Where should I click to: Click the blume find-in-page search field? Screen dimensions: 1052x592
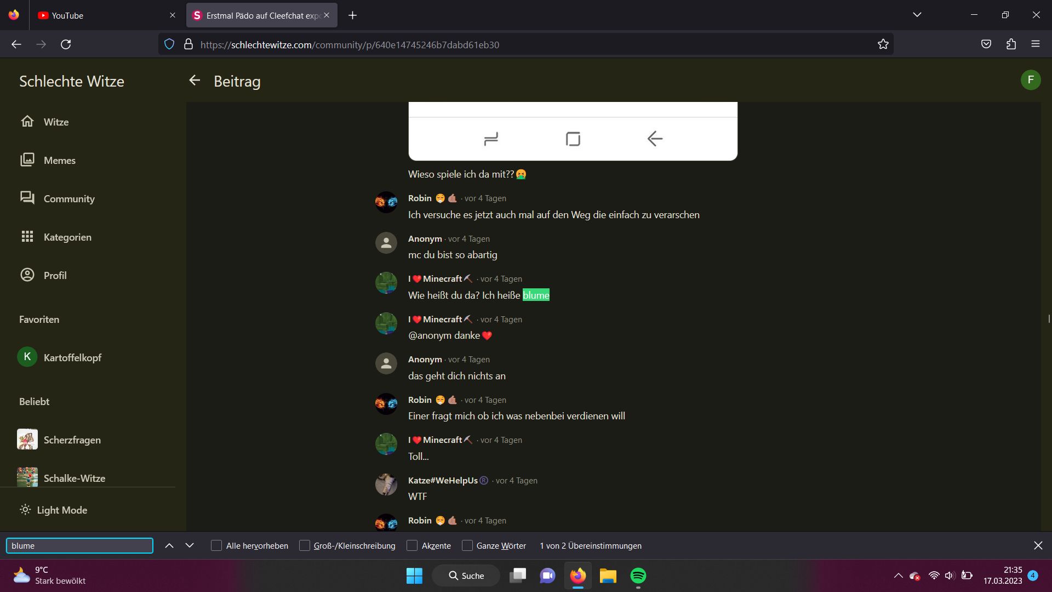pyautogui.click(x=79, y=545)
